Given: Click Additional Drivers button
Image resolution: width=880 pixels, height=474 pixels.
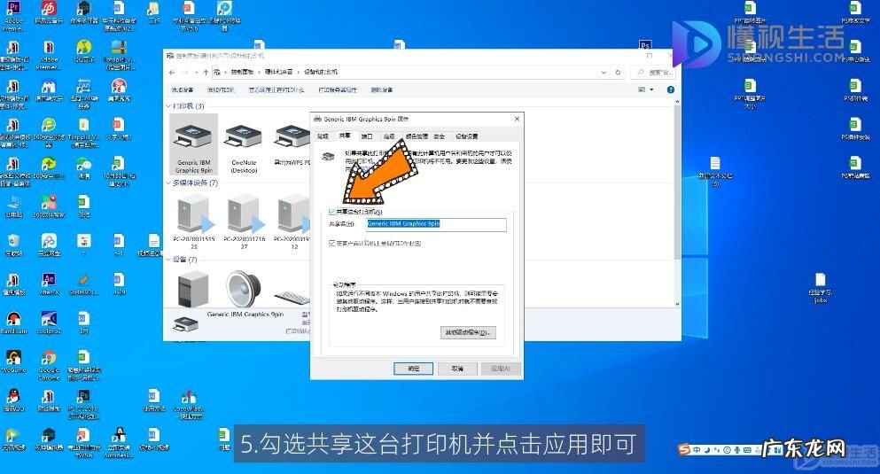Looking at the screenshot, I should pos(468,332).
